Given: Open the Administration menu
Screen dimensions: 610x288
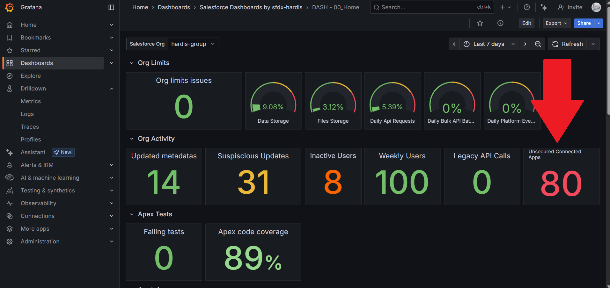Looking at the screenshot, I should pos(40,241).
